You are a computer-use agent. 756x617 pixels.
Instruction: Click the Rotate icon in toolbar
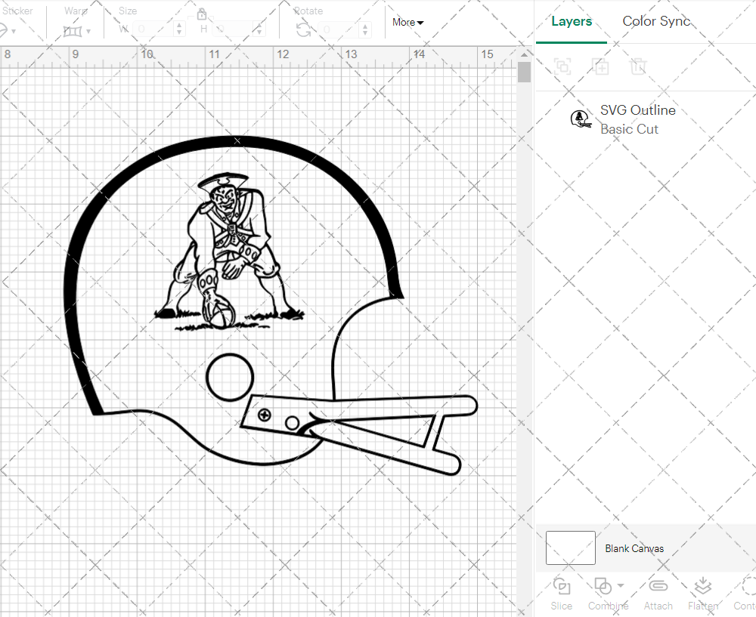point(303,29)
